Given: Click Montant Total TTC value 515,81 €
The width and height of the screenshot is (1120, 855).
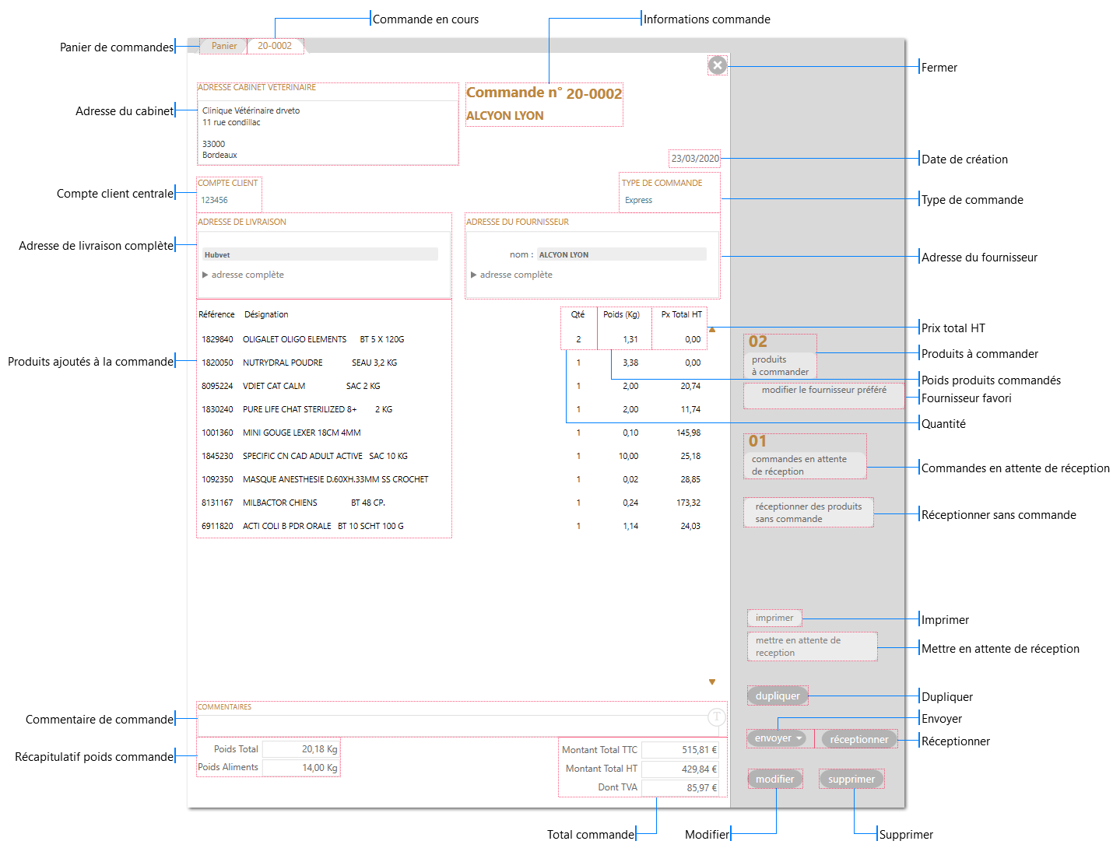Looking at the screenshot, I should click(x=680, y=750).
